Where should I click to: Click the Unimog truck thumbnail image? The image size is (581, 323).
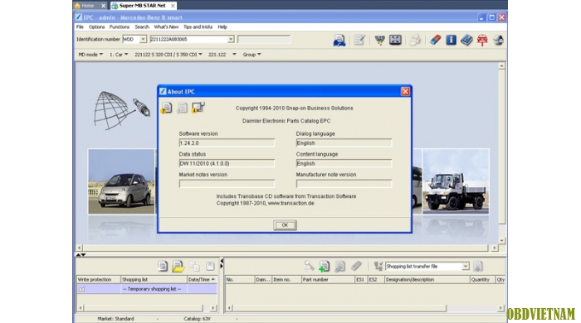click(x=456, y=181)
